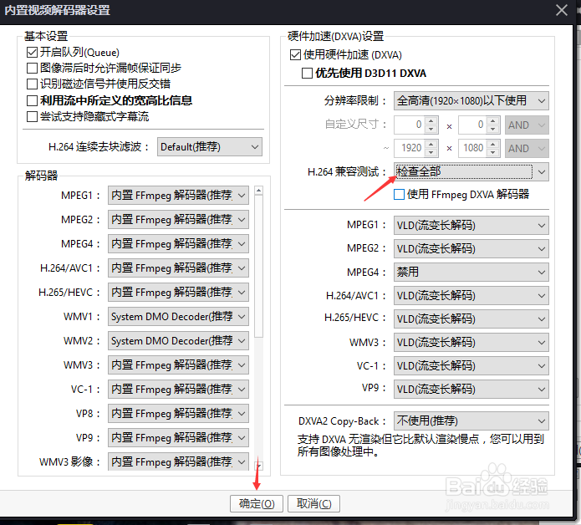Open WMV3 影像 decoder dropdown

[178, 461]
